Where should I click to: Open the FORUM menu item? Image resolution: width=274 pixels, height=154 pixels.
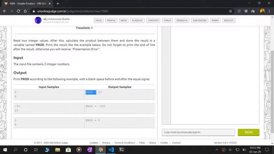167,21
